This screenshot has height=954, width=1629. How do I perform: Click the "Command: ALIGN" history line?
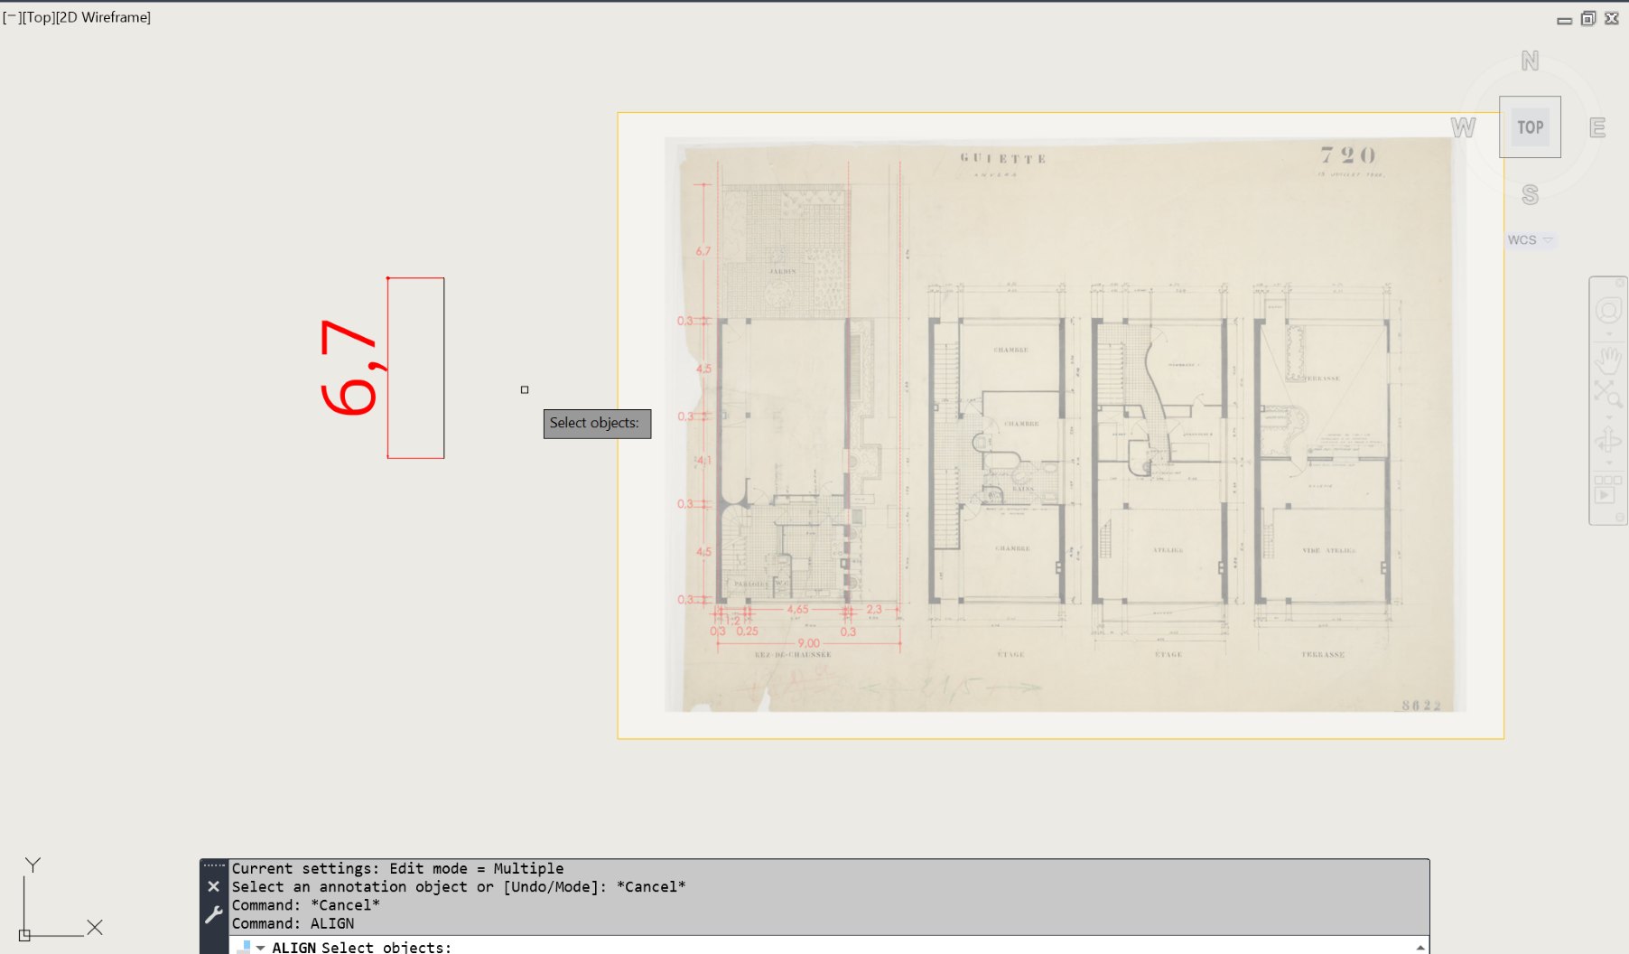pyautogui.click(x=293, y=923)
